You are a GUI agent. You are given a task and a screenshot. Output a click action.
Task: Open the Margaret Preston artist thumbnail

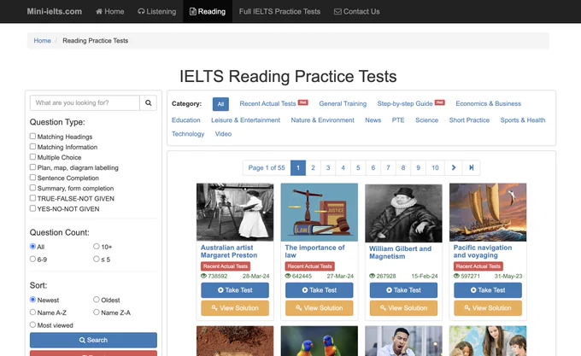point(235,212)
